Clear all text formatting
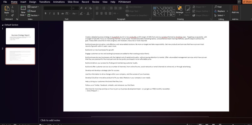This screenshot has height=125, width=252. (x=90, y=8)
